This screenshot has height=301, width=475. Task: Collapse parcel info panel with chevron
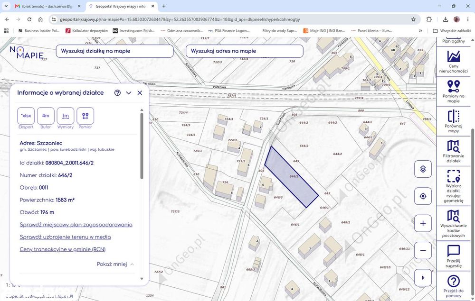[x=128, y=93]
